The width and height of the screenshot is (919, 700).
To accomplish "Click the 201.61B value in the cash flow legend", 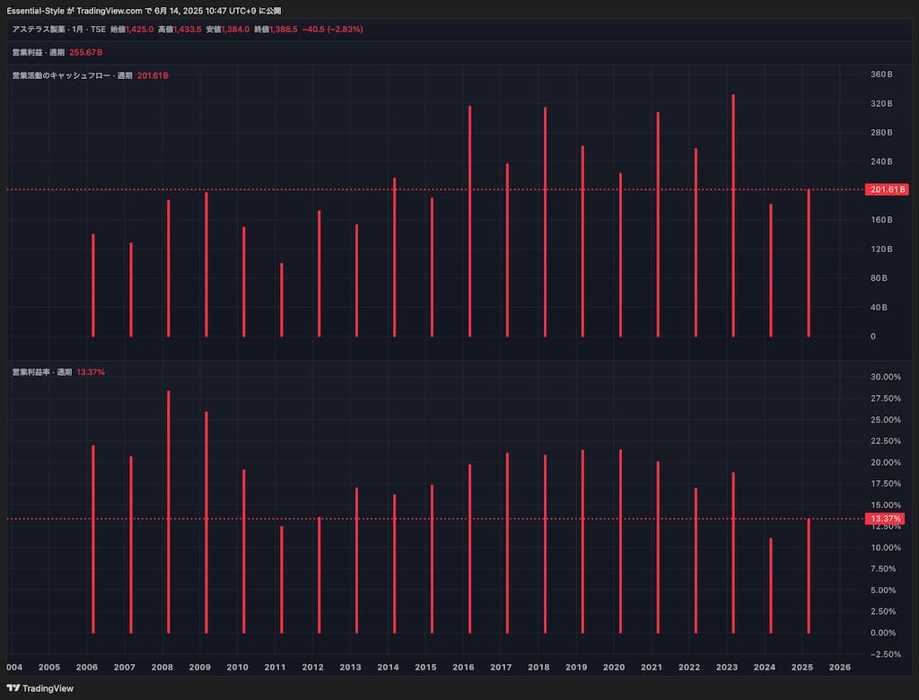I will [x=153, y=75].
